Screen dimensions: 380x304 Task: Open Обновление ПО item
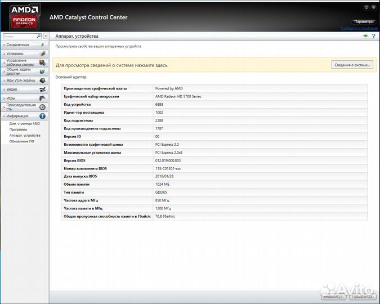(x=21, y=141)
